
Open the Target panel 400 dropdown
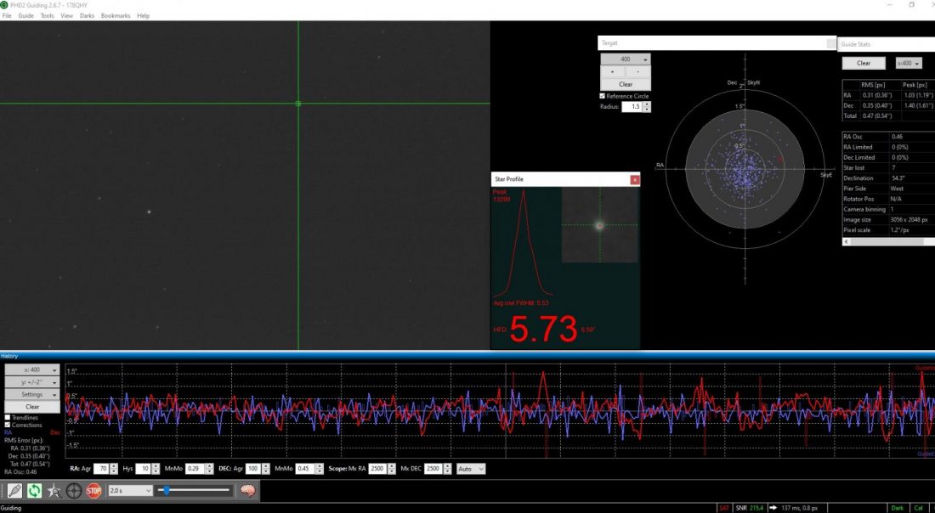click(626, 59)
